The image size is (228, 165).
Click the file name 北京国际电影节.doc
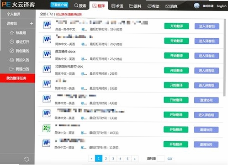point(69,66)
